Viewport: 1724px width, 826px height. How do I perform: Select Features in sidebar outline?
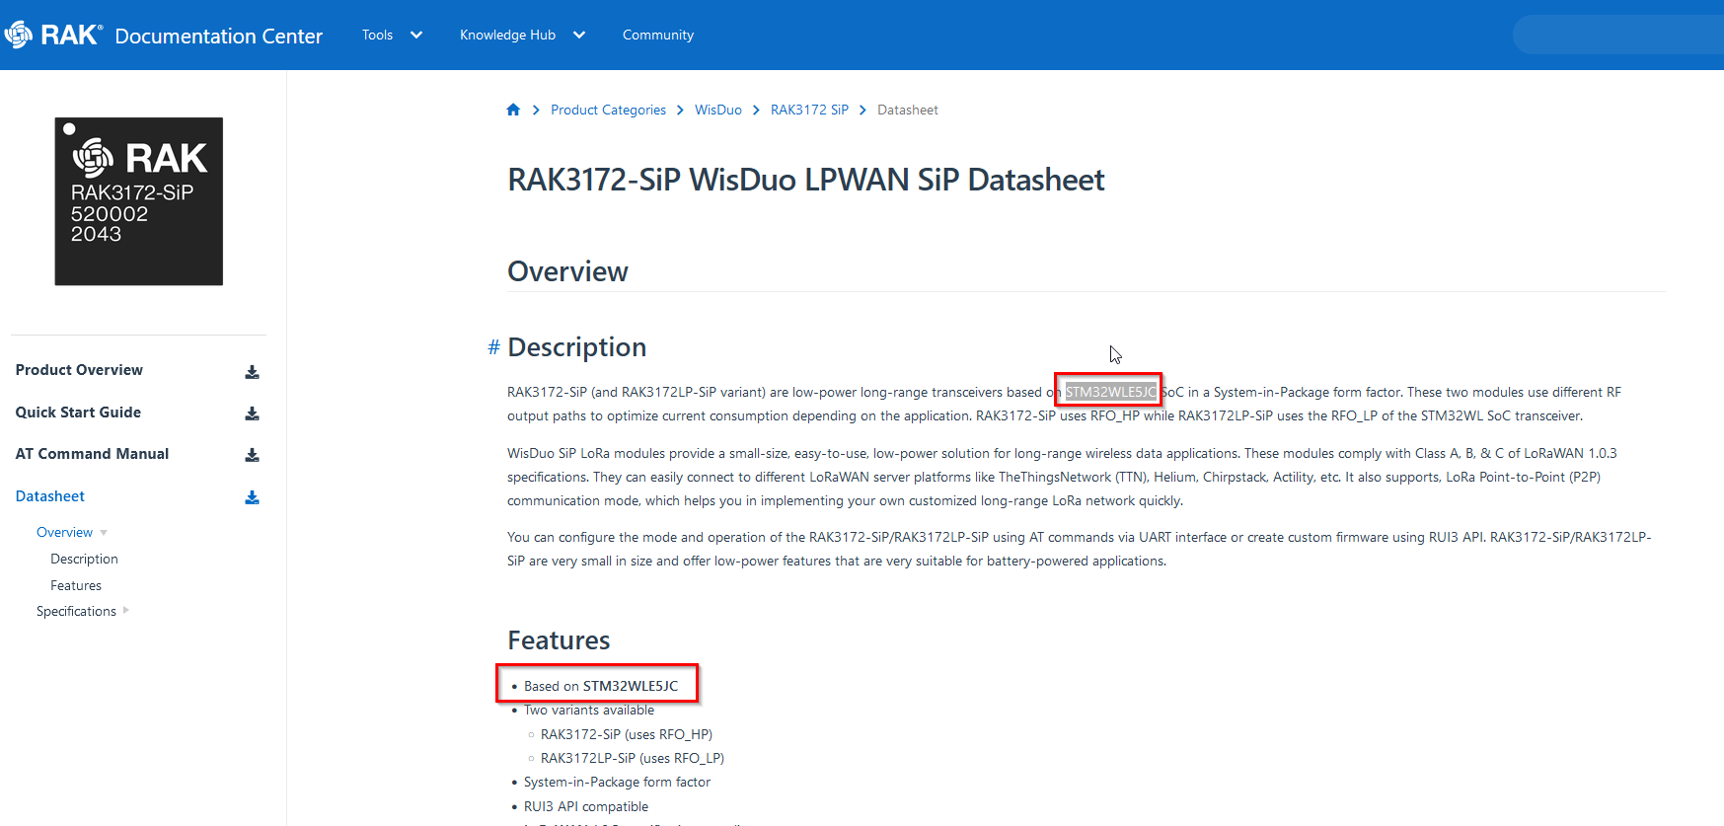(x=76, y=585)
